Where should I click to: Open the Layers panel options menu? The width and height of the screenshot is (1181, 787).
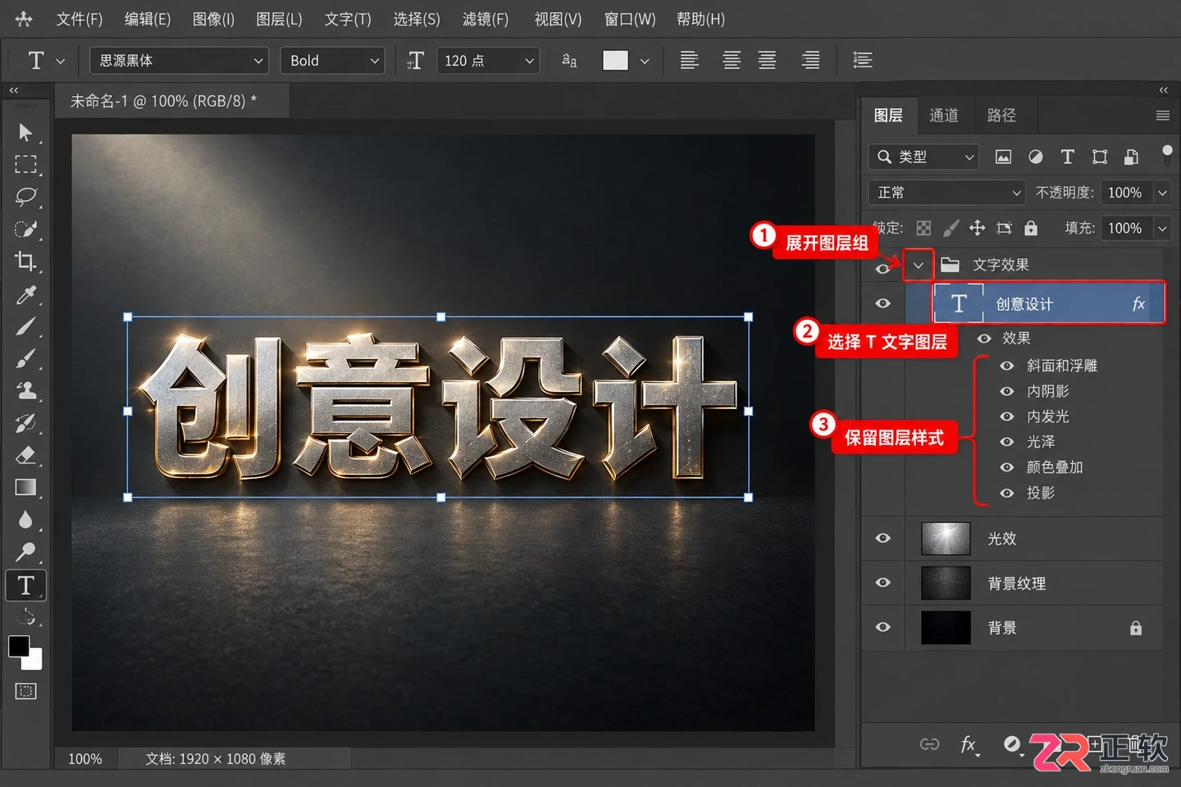(1162, 116)
